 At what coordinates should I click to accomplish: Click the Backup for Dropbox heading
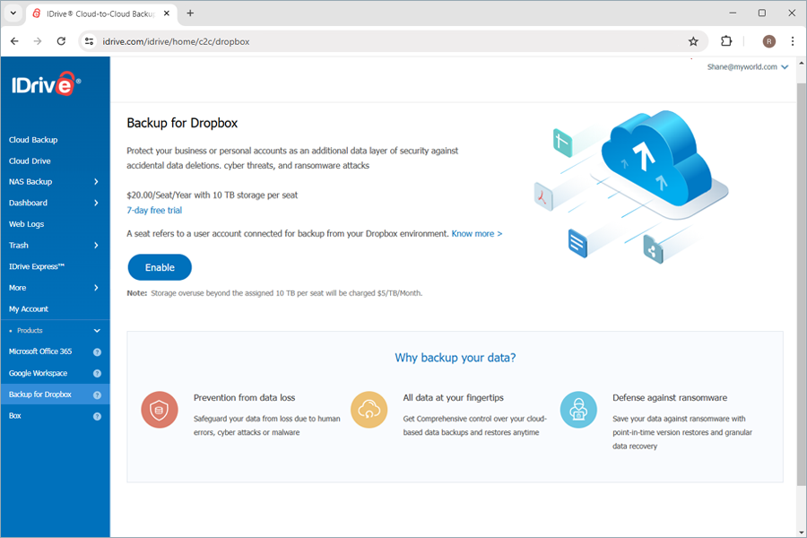tap(182, 123)
